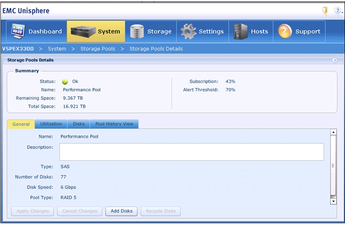Click the Subscription value 43%
Viewport: 345px width, 228px height.
coord(230,82)
